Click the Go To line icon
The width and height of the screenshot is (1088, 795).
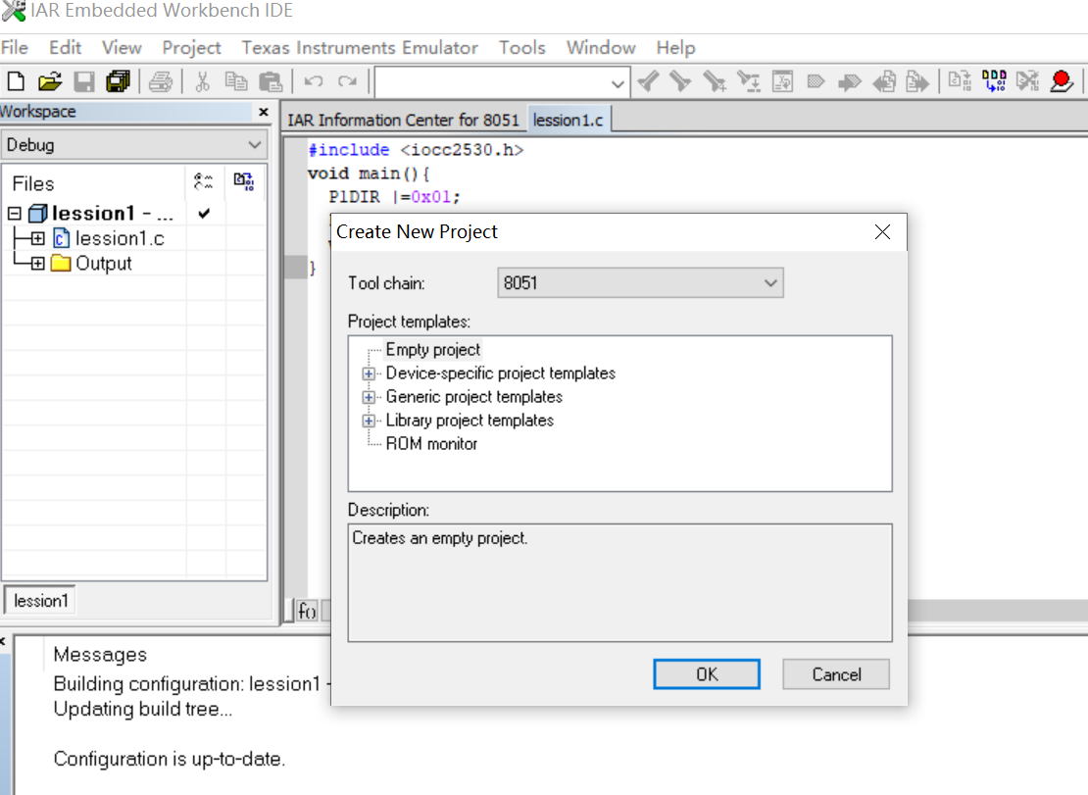[782, 82]
